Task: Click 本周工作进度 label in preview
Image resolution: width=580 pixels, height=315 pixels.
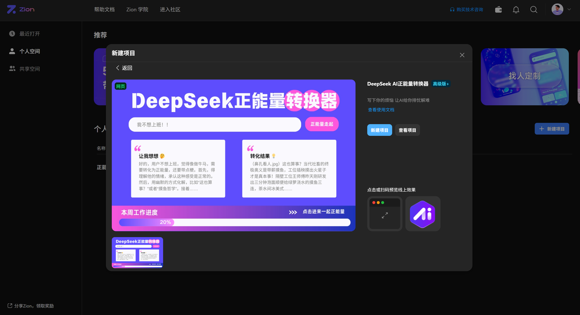Action: [139, 212]
